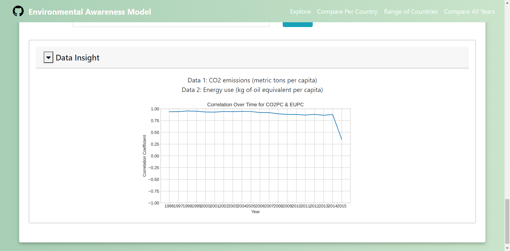Click the Data Insight heading text
Viewport: 510px width, 251px height.
pyautogui.click(x=77, y=58)
